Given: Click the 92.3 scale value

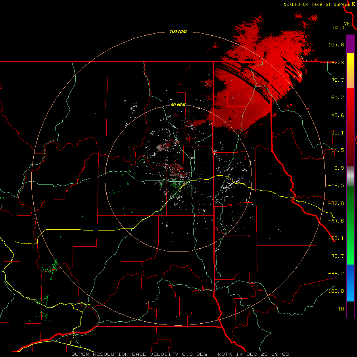Looking at the screenshot, I should tap(338, 62).
